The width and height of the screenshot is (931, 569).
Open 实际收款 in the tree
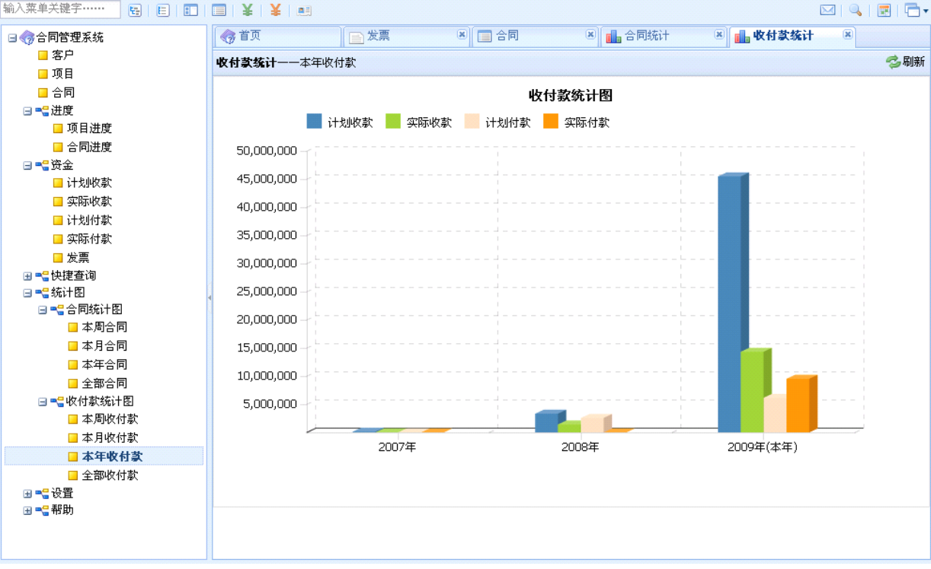[x=89, y=201]
